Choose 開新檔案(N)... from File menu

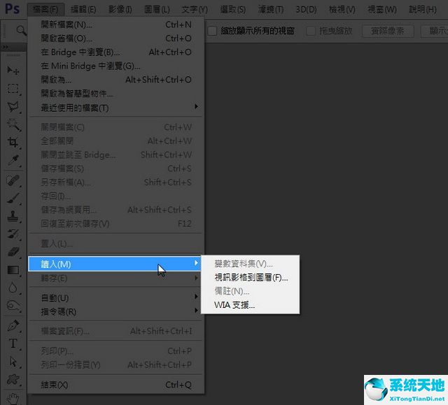click(x=116, y=24)
